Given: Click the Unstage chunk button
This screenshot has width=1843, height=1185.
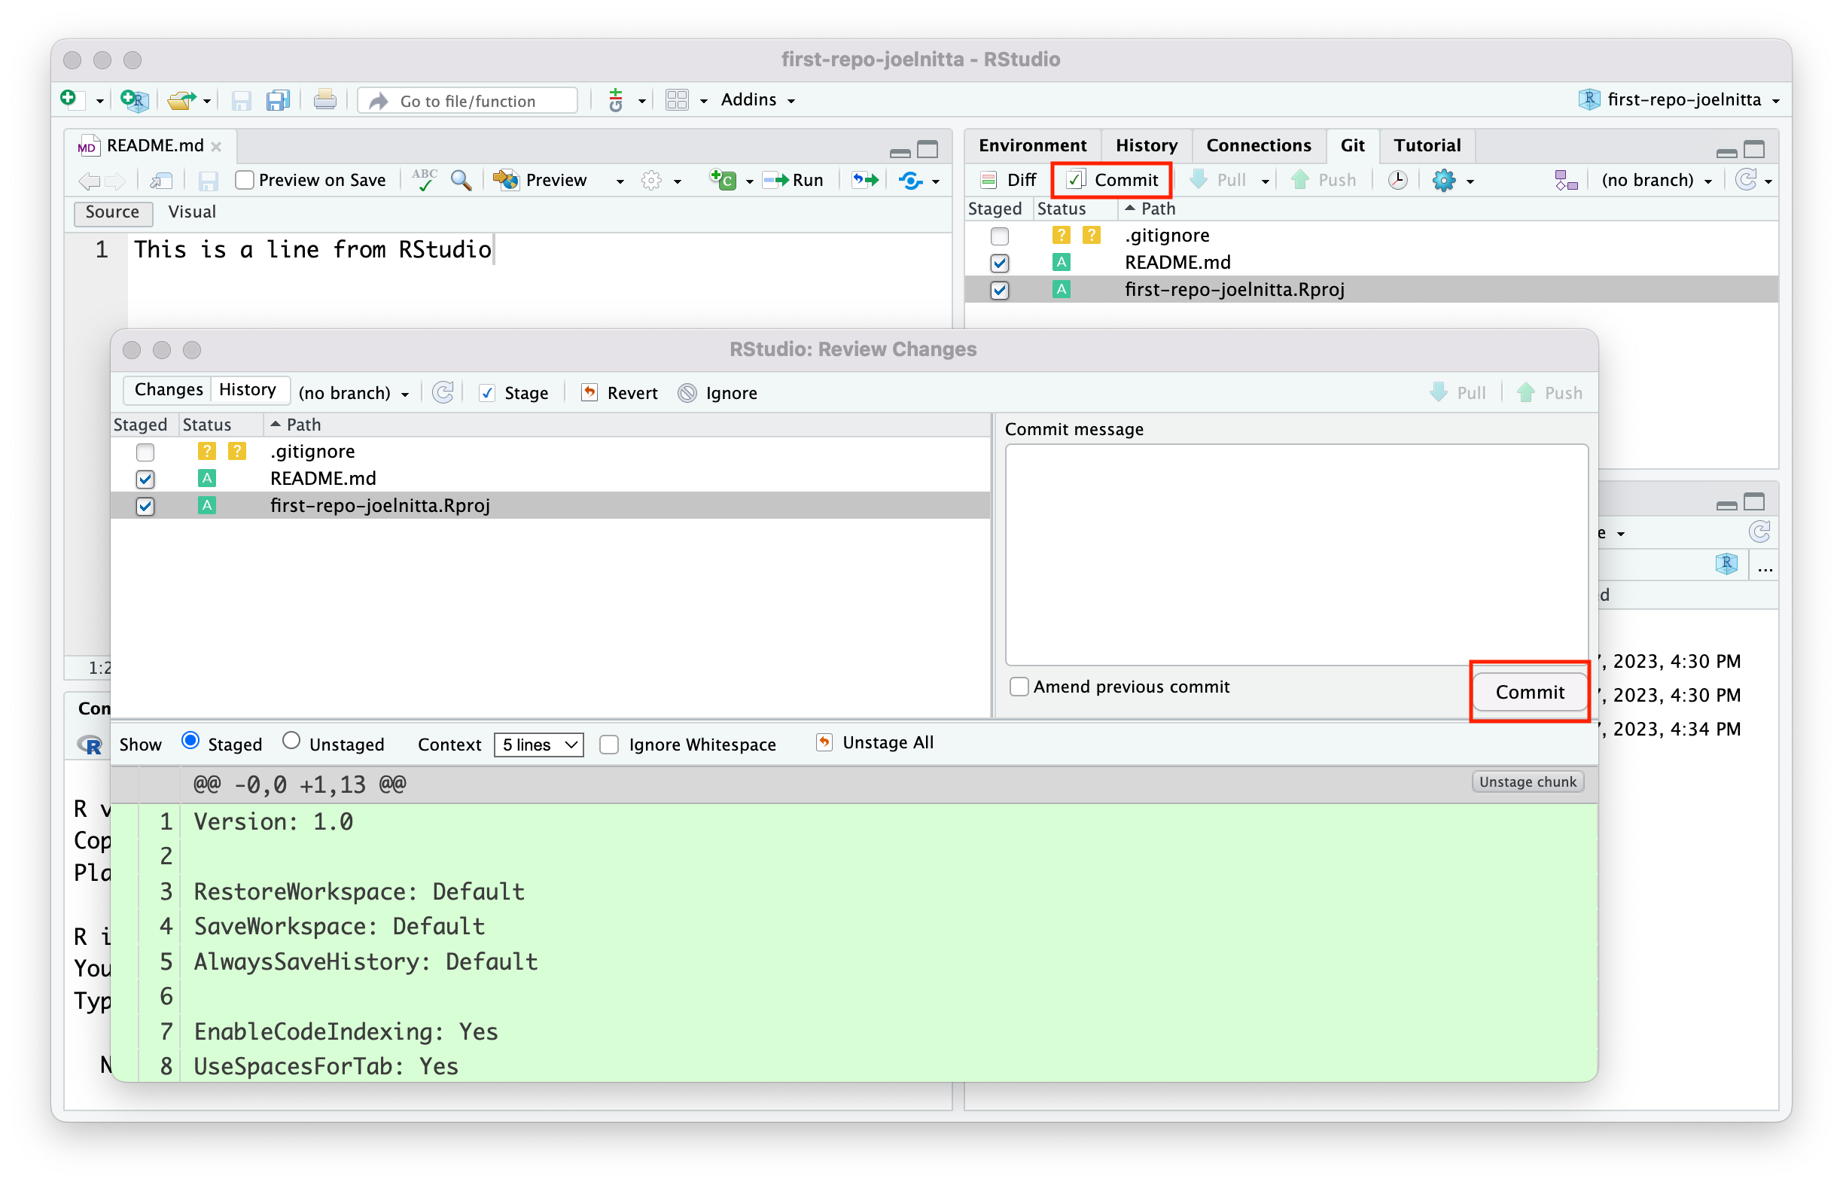Looking at the screenshot, I should pyautogui.click(x=1527, y=781).
